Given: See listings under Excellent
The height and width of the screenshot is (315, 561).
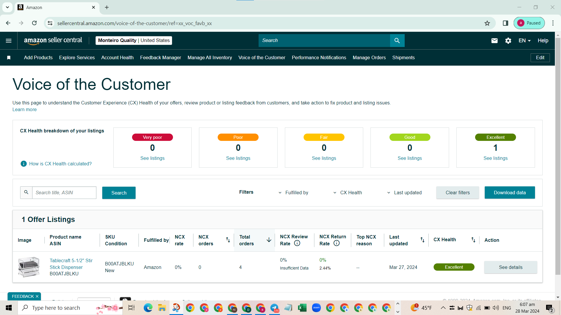Looking at the screenshot, I should tap(496, 158).
